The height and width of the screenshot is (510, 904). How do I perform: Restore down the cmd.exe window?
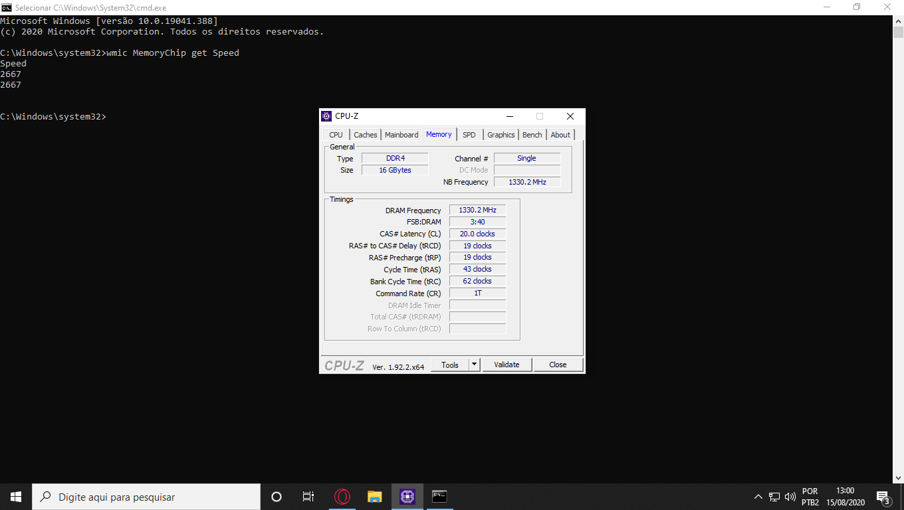(857, 7)
